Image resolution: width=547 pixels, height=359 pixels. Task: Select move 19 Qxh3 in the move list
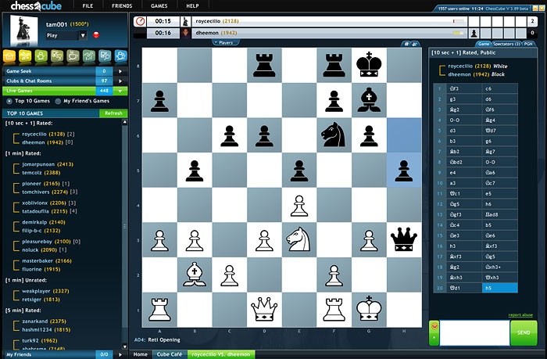pos(499,278)
